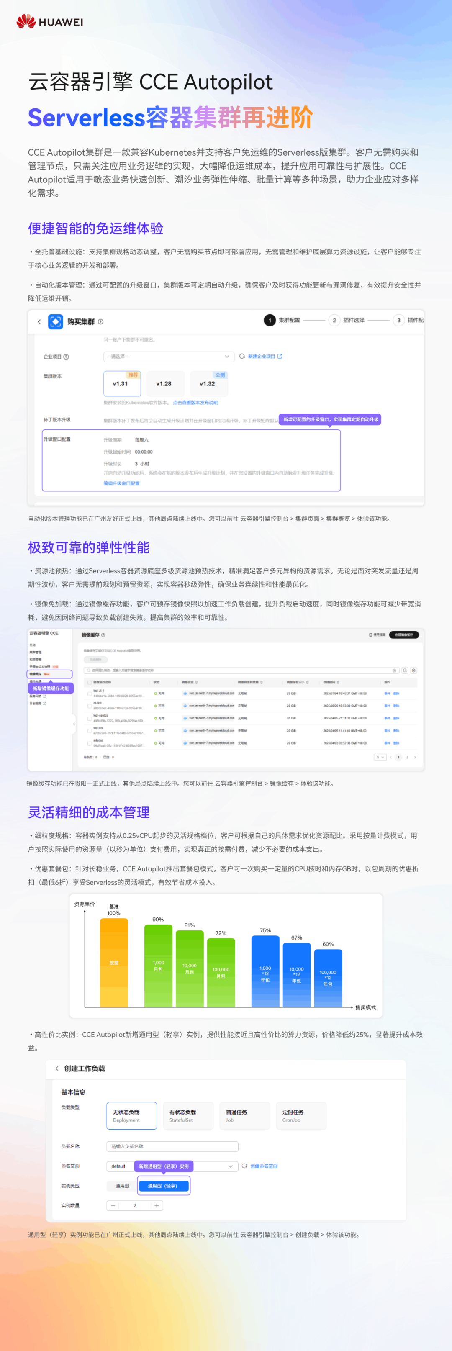Tick the checkbox for the zl-test row
The width and height of the screenshot is (452, 1351).
(90, 706)
